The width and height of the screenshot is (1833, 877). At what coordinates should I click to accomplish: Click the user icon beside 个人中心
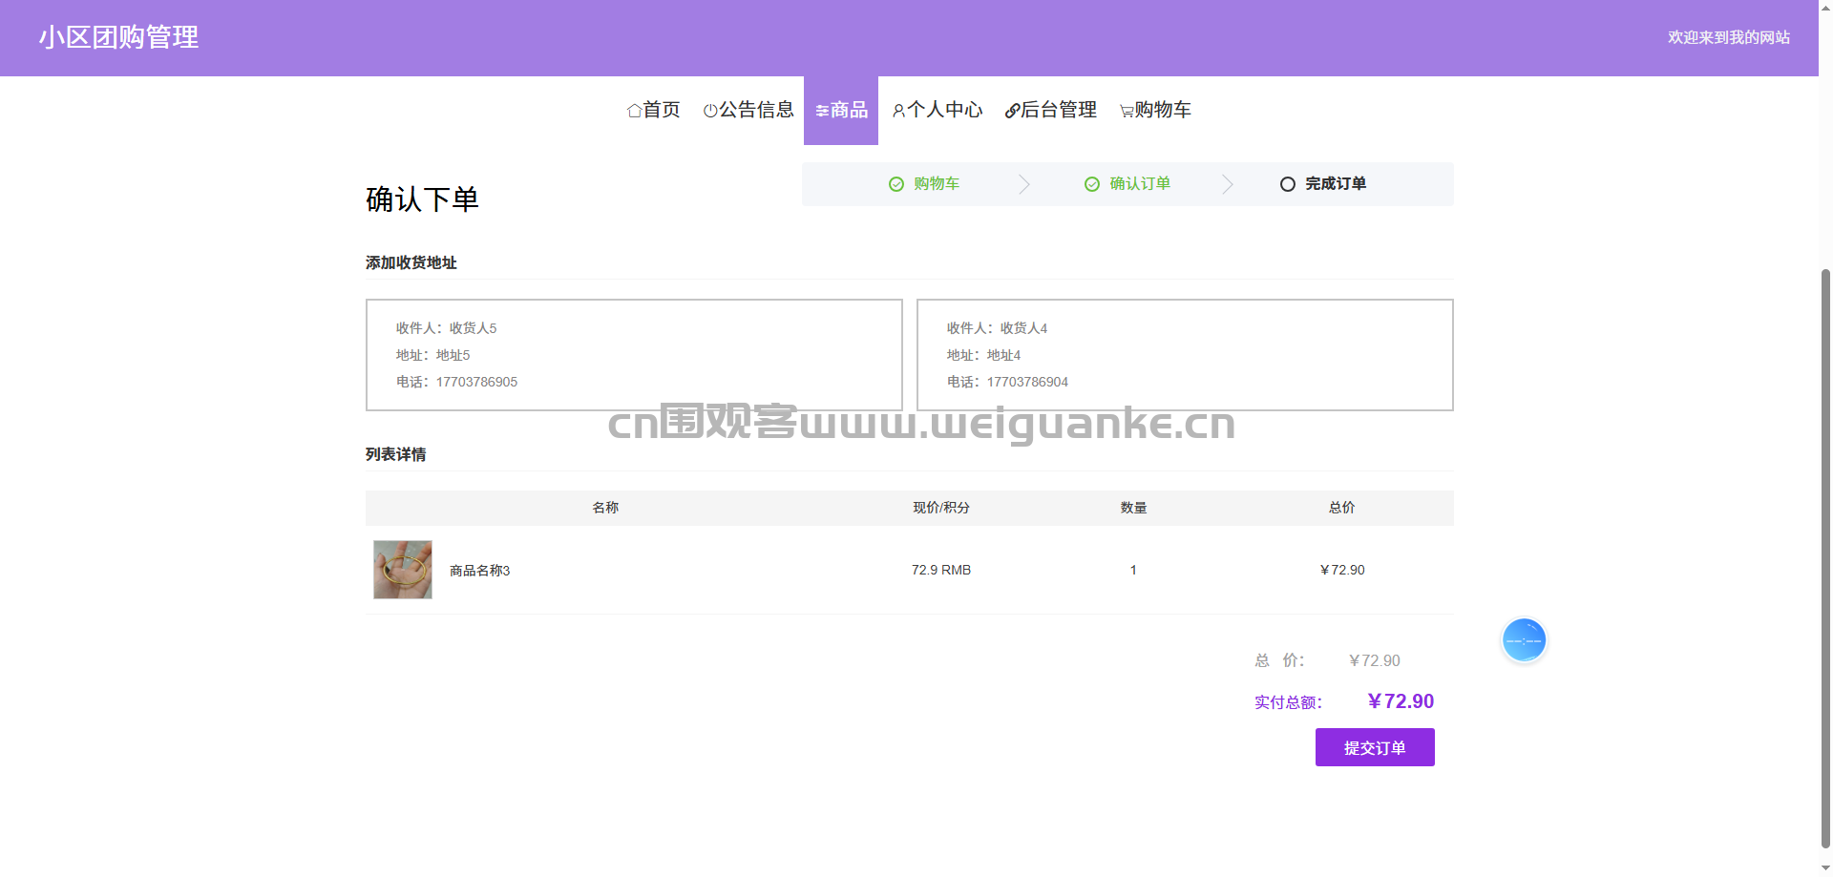click(x=898, y=111)
